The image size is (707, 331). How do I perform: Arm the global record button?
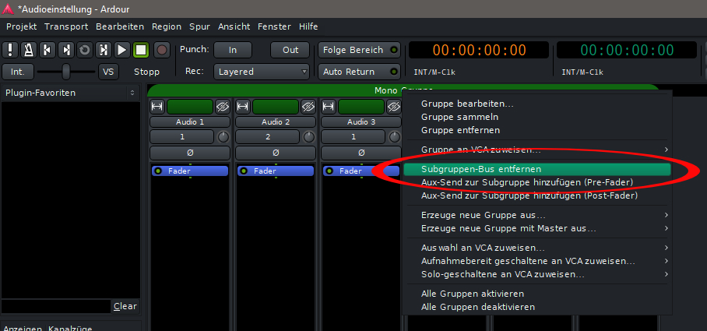tap(161, 50)
